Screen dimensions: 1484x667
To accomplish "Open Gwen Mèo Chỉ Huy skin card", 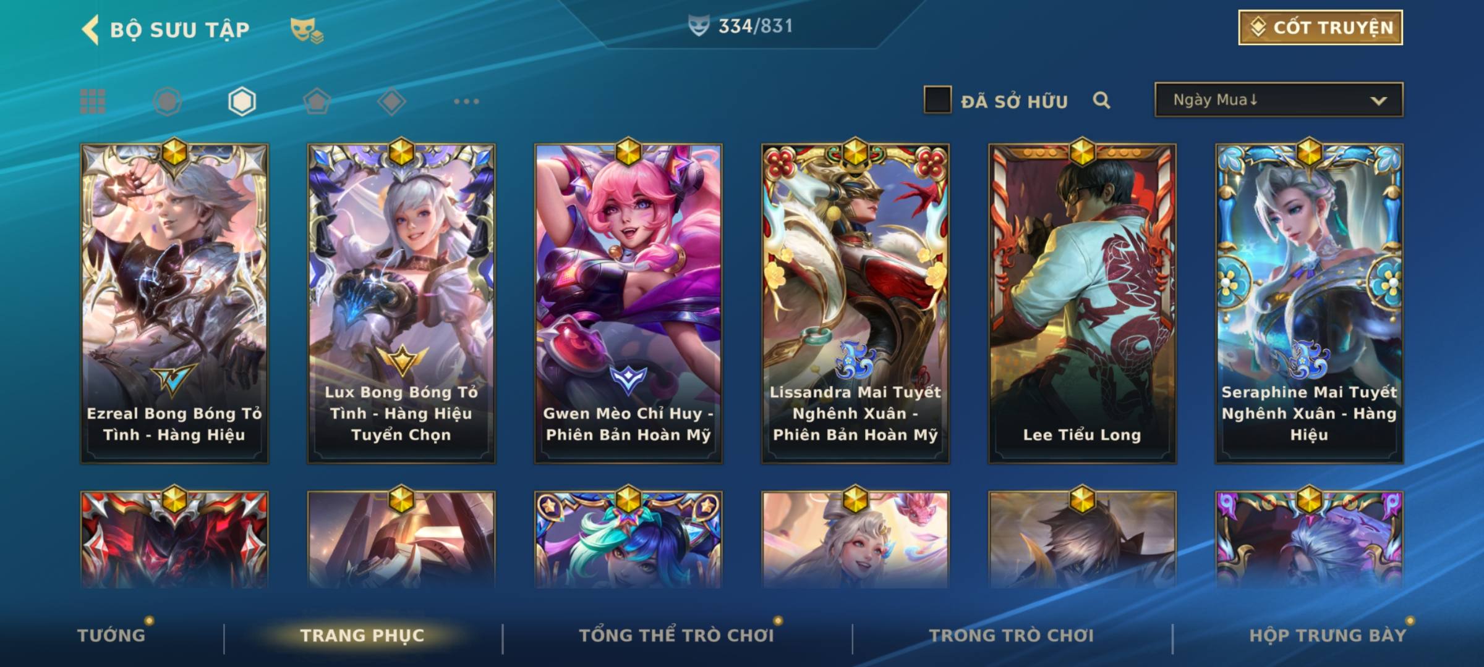I will pyautogui.click(x=628, y=303).
